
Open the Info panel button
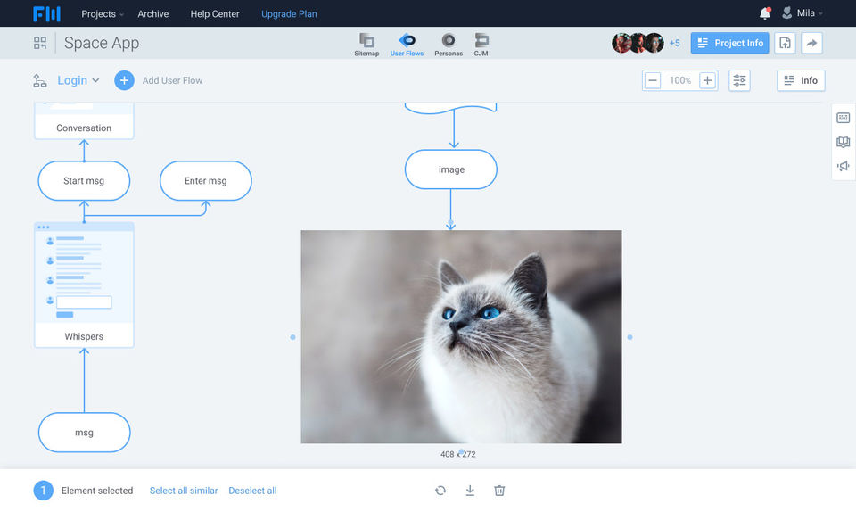(x=801, y=81)
